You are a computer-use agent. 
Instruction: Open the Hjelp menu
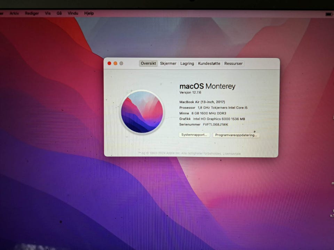(89, 13)
